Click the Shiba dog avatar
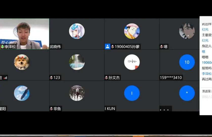The image size is (212, 137). tap(21, 62)
